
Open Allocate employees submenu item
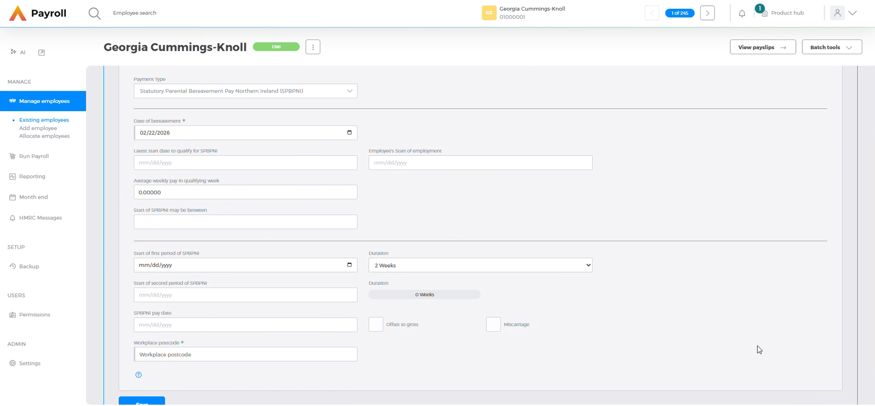44,136
